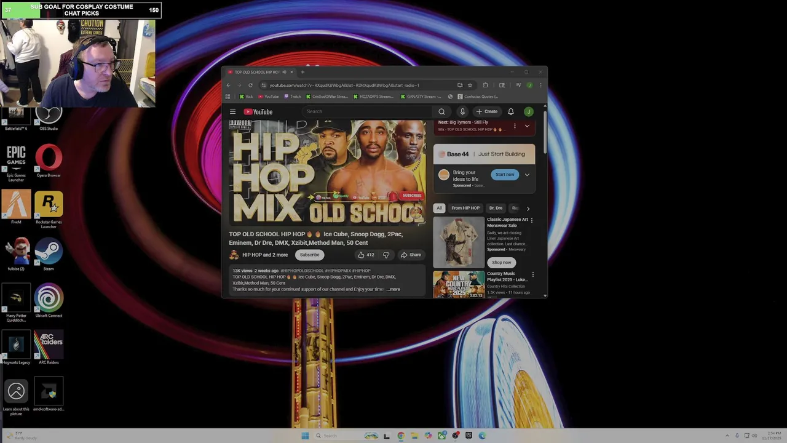
Task: Expand the Base44 sponsored ad chevron
Action: pos(527,175)
